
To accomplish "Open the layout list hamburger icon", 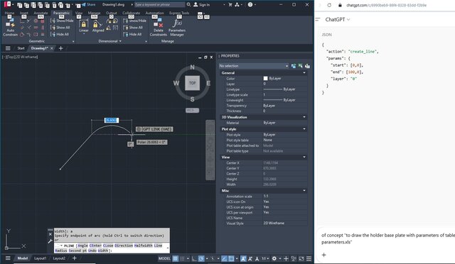I will 8,258.
